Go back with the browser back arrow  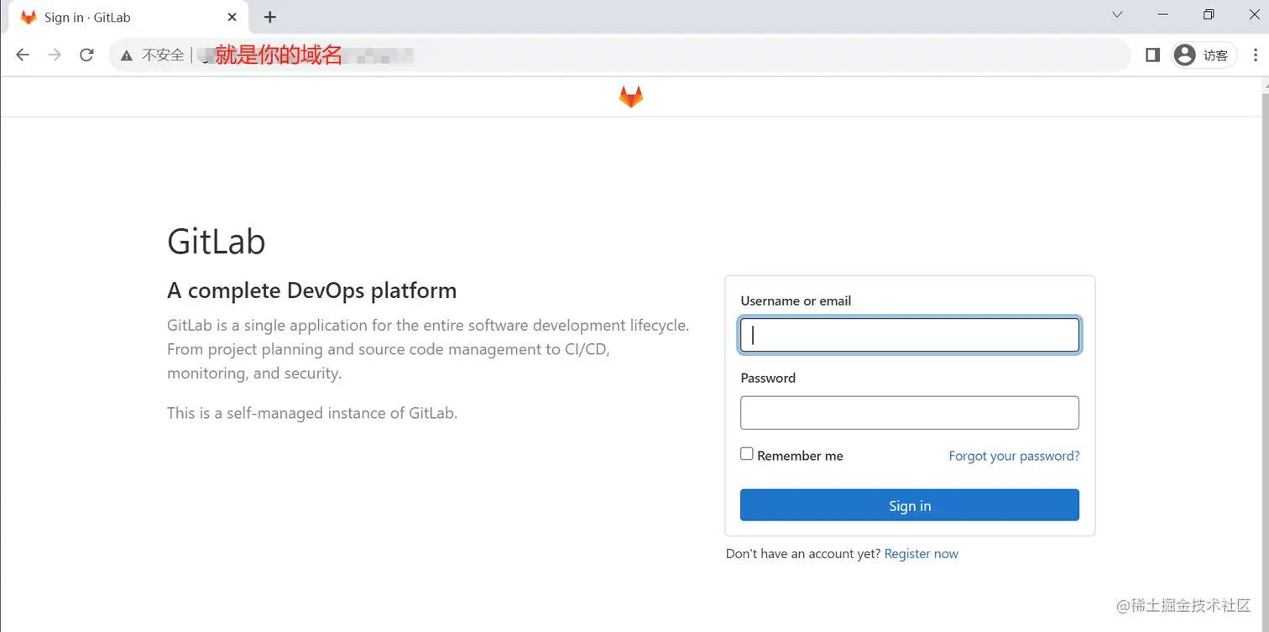[x=23, y=55]
